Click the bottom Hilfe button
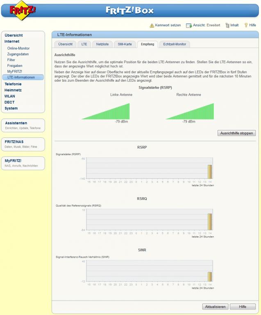261x315 pixels. pos(243,306)
